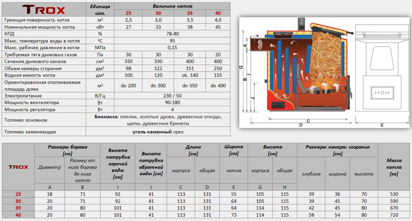Screen dimensions: 412x221
Task: Click the nominal power value "38"
Action: [190, 27]
